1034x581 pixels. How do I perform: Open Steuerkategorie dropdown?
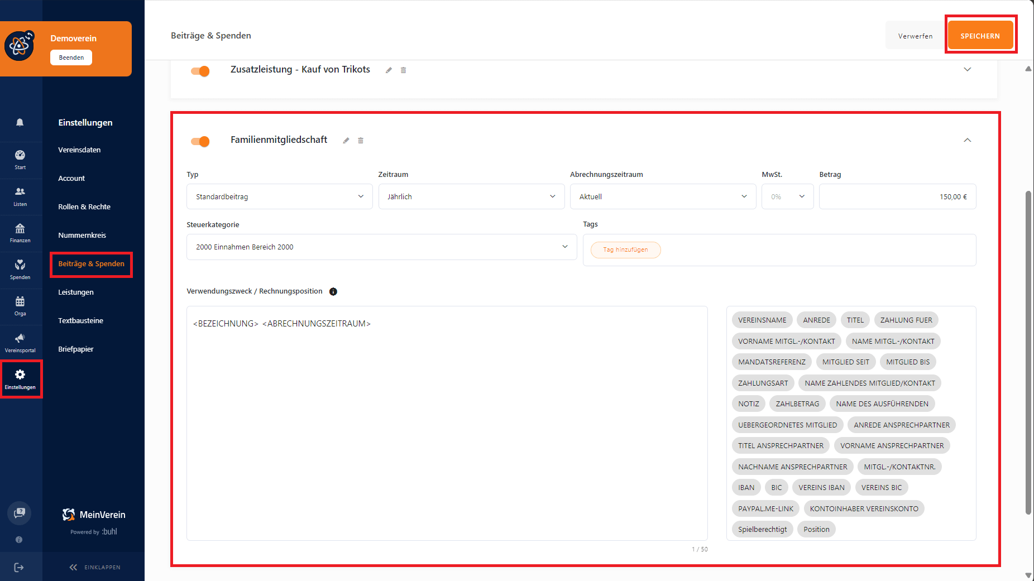pyautogui.click(x=381, y=247)
